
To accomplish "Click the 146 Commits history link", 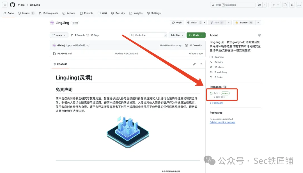I will [x=193, y=45].
